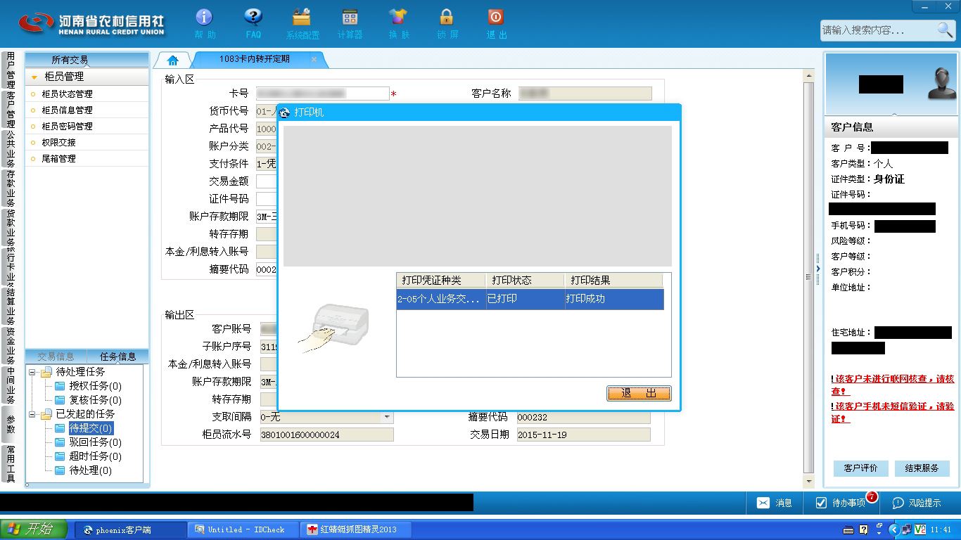
Task: Click folder icon beside 驳回任务(0)
Action: click(60, 442)
